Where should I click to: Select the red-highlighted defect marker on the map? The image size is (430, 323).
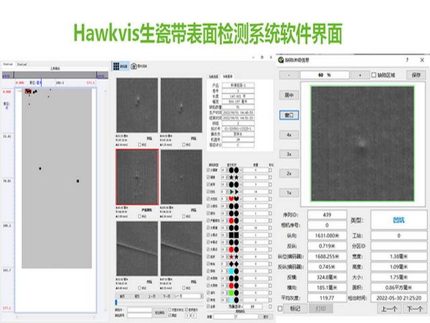28,92
